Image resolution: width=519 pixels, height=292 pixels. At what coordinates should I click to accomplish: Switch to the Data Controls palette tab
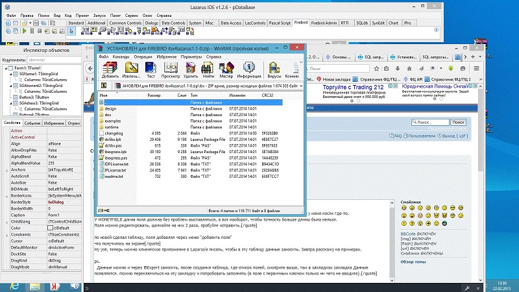click(173, 22)
